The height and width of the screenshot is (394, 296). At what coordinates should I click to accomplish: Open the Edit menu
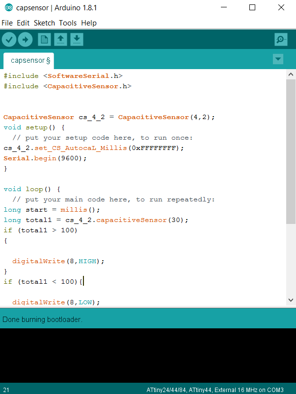23,23
